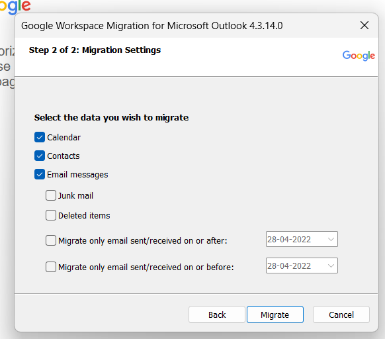
Task: Click the Back button
Action: coord(217,315)
